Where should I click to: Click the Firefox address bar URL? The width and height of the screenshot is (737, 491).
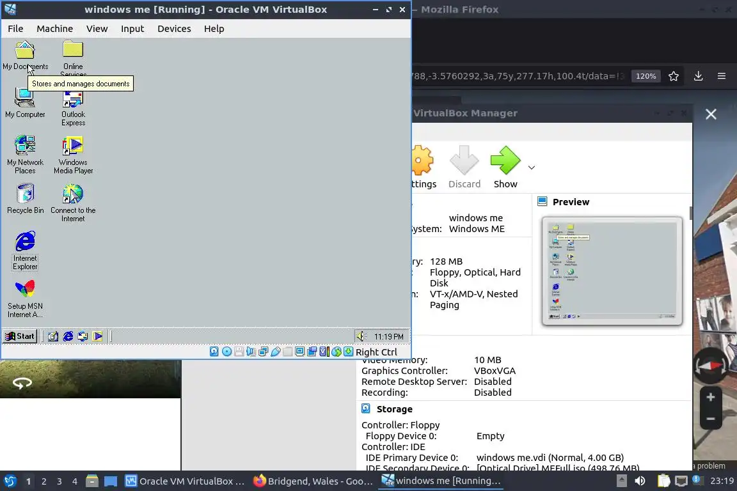tap(518, 76)
